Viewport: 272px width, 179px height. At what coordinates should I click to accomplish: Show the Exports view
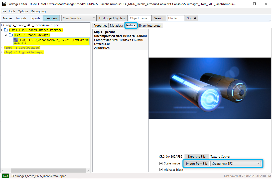click(x=35, y=18)
